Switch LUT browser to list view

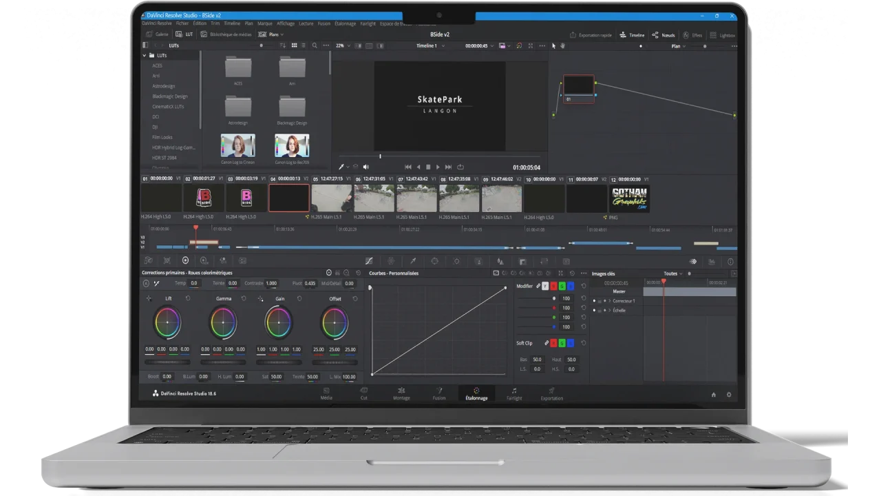click(x=304, y=45)
